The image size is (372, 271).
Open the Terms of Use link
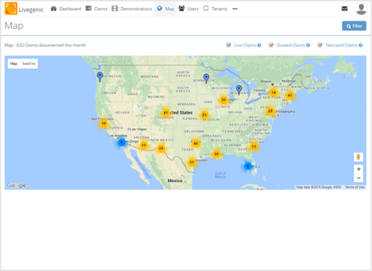tap(354, 187)
